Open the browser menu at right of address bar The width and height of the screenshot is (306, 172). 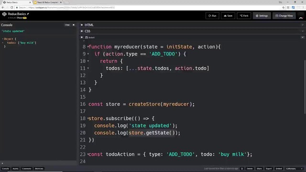click(x=303, y=8)
